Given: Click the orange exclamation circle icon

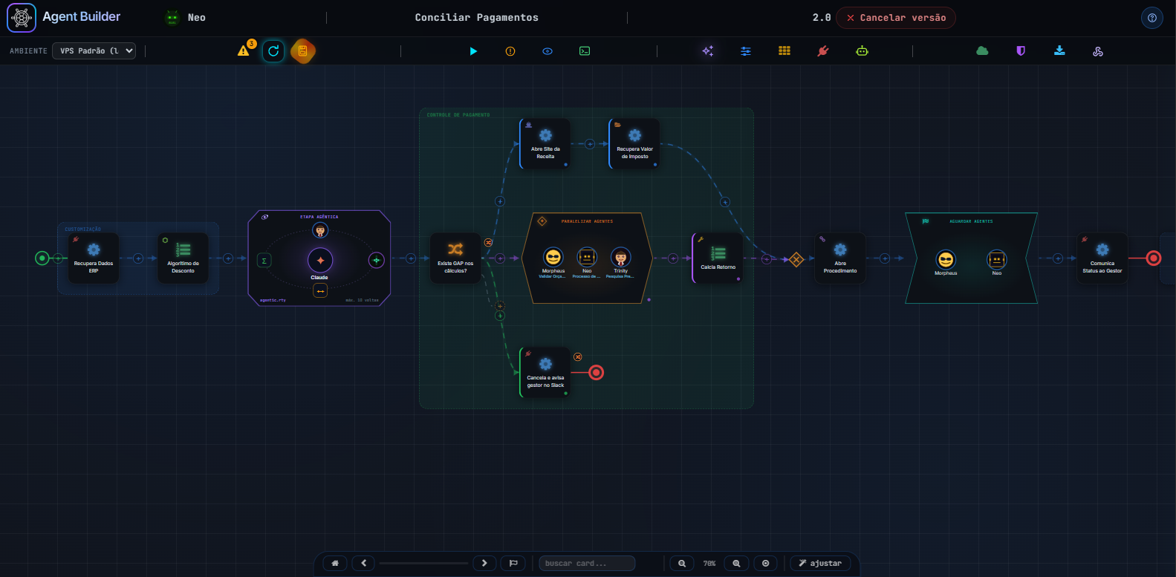Looking at the screenshot, I should pos(510,51).
